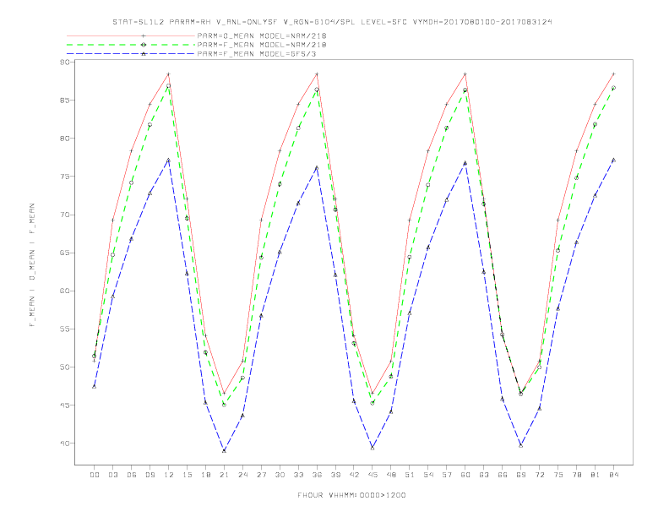Click x-axis tick label 21

click(224, 475)
